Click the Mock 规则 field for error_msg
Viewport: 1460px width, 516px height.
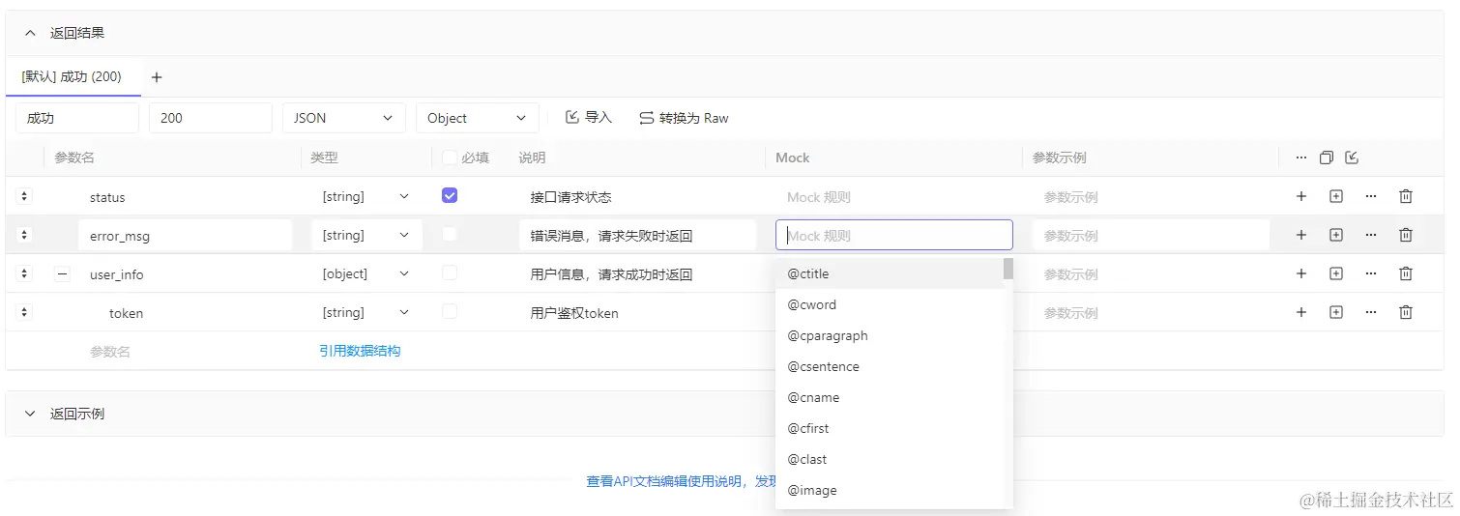pyautogui.click(x=894, y=235)
